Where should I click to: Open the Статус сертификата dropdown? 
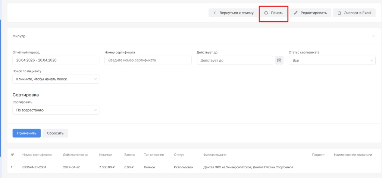(332, 60)
